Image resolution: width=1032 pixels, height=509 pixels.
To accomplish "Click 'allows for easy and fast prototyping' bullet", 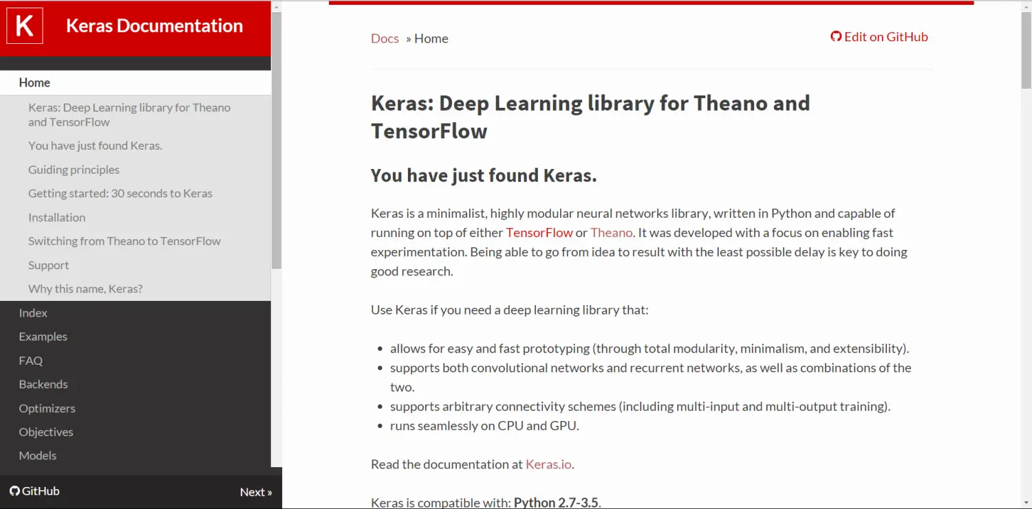I will point(649,349).
